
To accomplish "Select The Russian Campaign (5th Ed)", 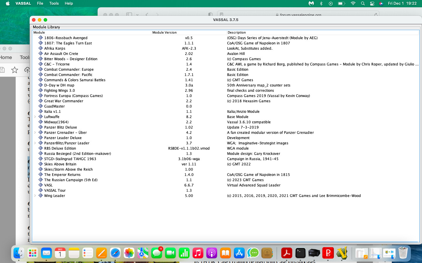I will pos(71,180).
